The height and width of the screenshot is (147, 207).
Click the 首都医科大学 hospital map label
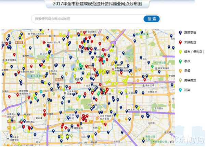(x=122, y=69)
